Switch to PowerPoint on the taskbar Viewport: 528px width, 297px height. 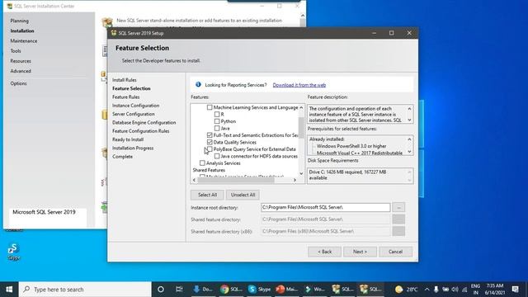pyautogui.click(x=287, y=290)
